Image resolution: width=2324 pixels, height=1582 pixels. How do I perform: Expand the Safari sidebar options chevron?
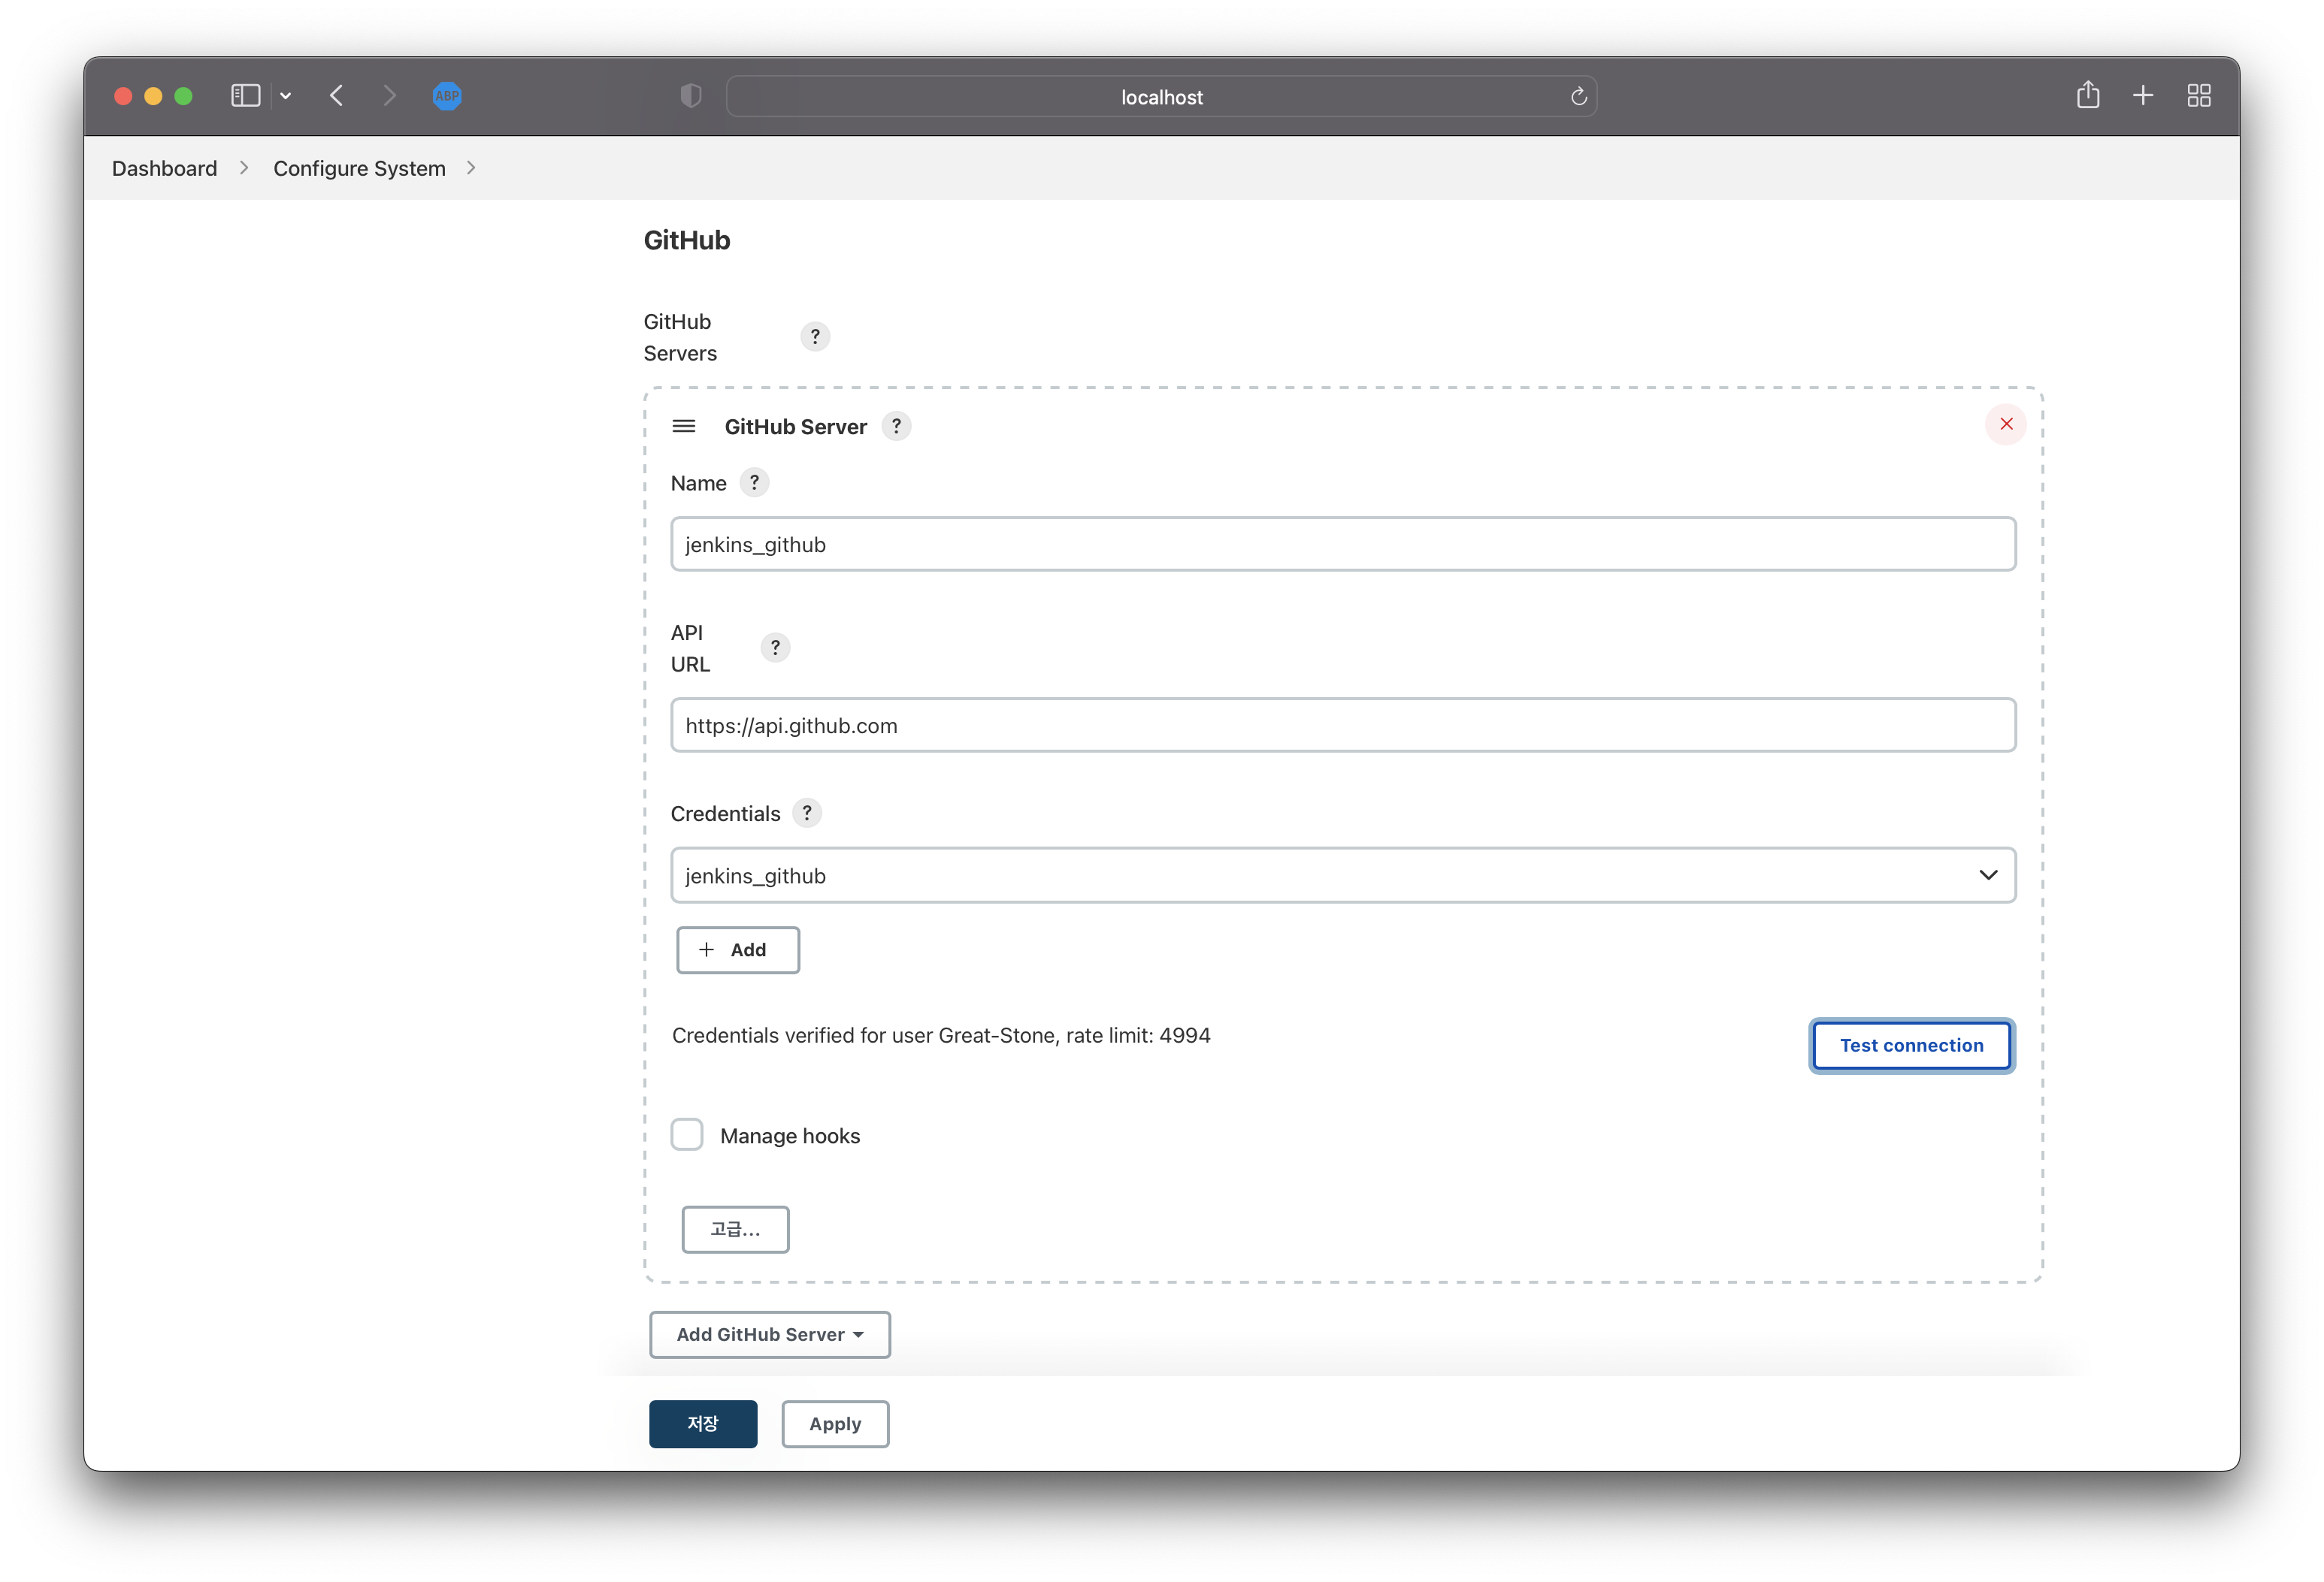286,97
